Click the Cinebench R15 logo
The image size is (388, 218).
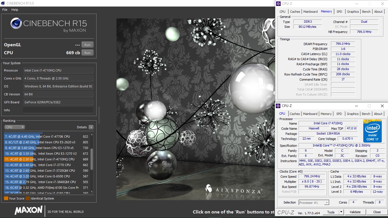(x=49, y=24)
